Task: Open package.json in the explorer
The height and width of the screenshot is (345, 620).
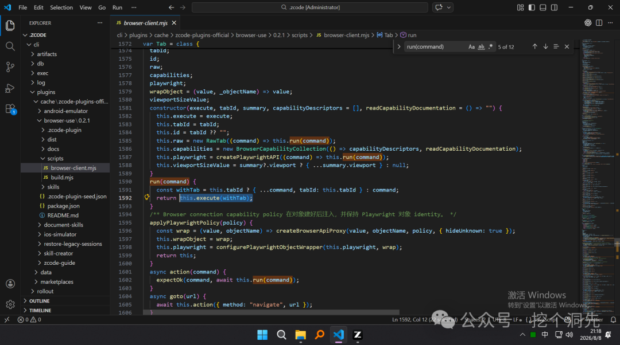Action: point(63,206)
